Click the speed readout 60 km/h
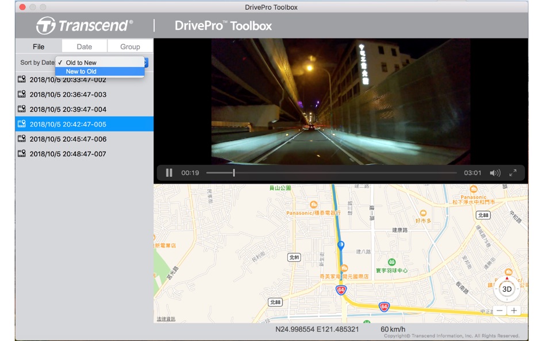Viewport: 546px width, 341px height. pos(393,329)
